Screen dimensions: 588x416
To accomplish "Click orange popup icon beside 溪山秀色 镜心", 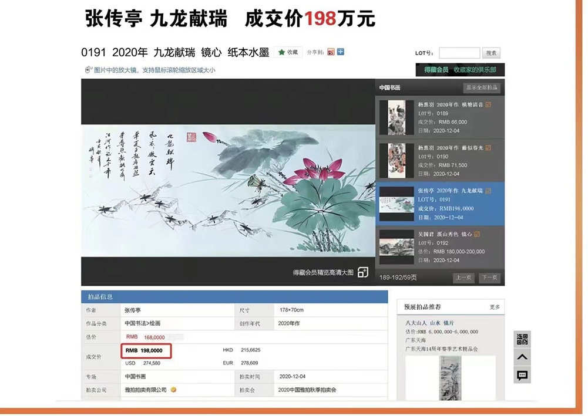I will [477, 234].
